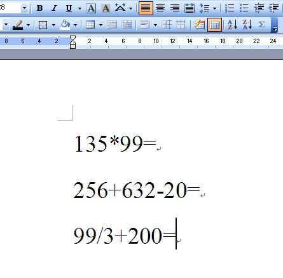The width and height of the screenshot is (283, 278).
Task: Select center alignment icon
Action: pos(160,8)
